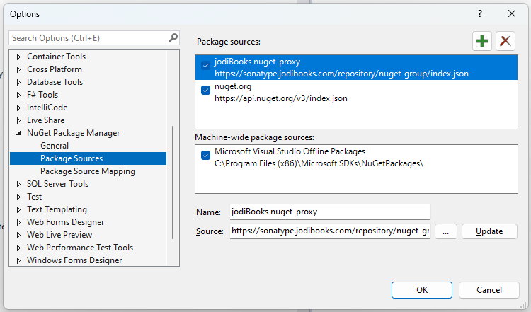The image size is (531, 312).
Task: Uncheck the jodiBooks nuget-proxy source
Action: pos(205,65)
